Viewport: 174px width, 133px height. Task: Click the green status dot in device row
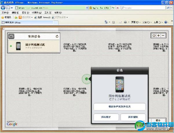11,46
